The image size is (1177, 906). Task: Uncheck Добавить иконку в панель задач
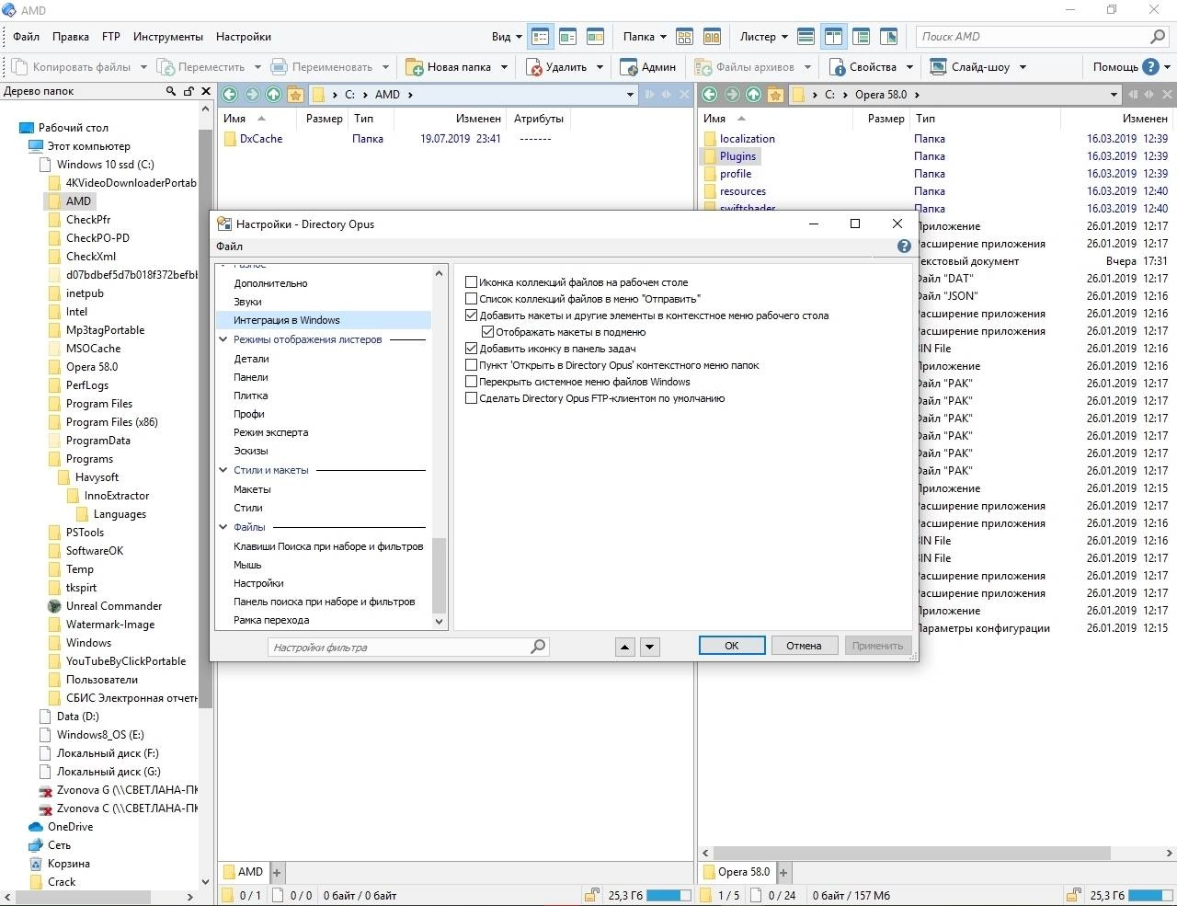click(471, 349)
